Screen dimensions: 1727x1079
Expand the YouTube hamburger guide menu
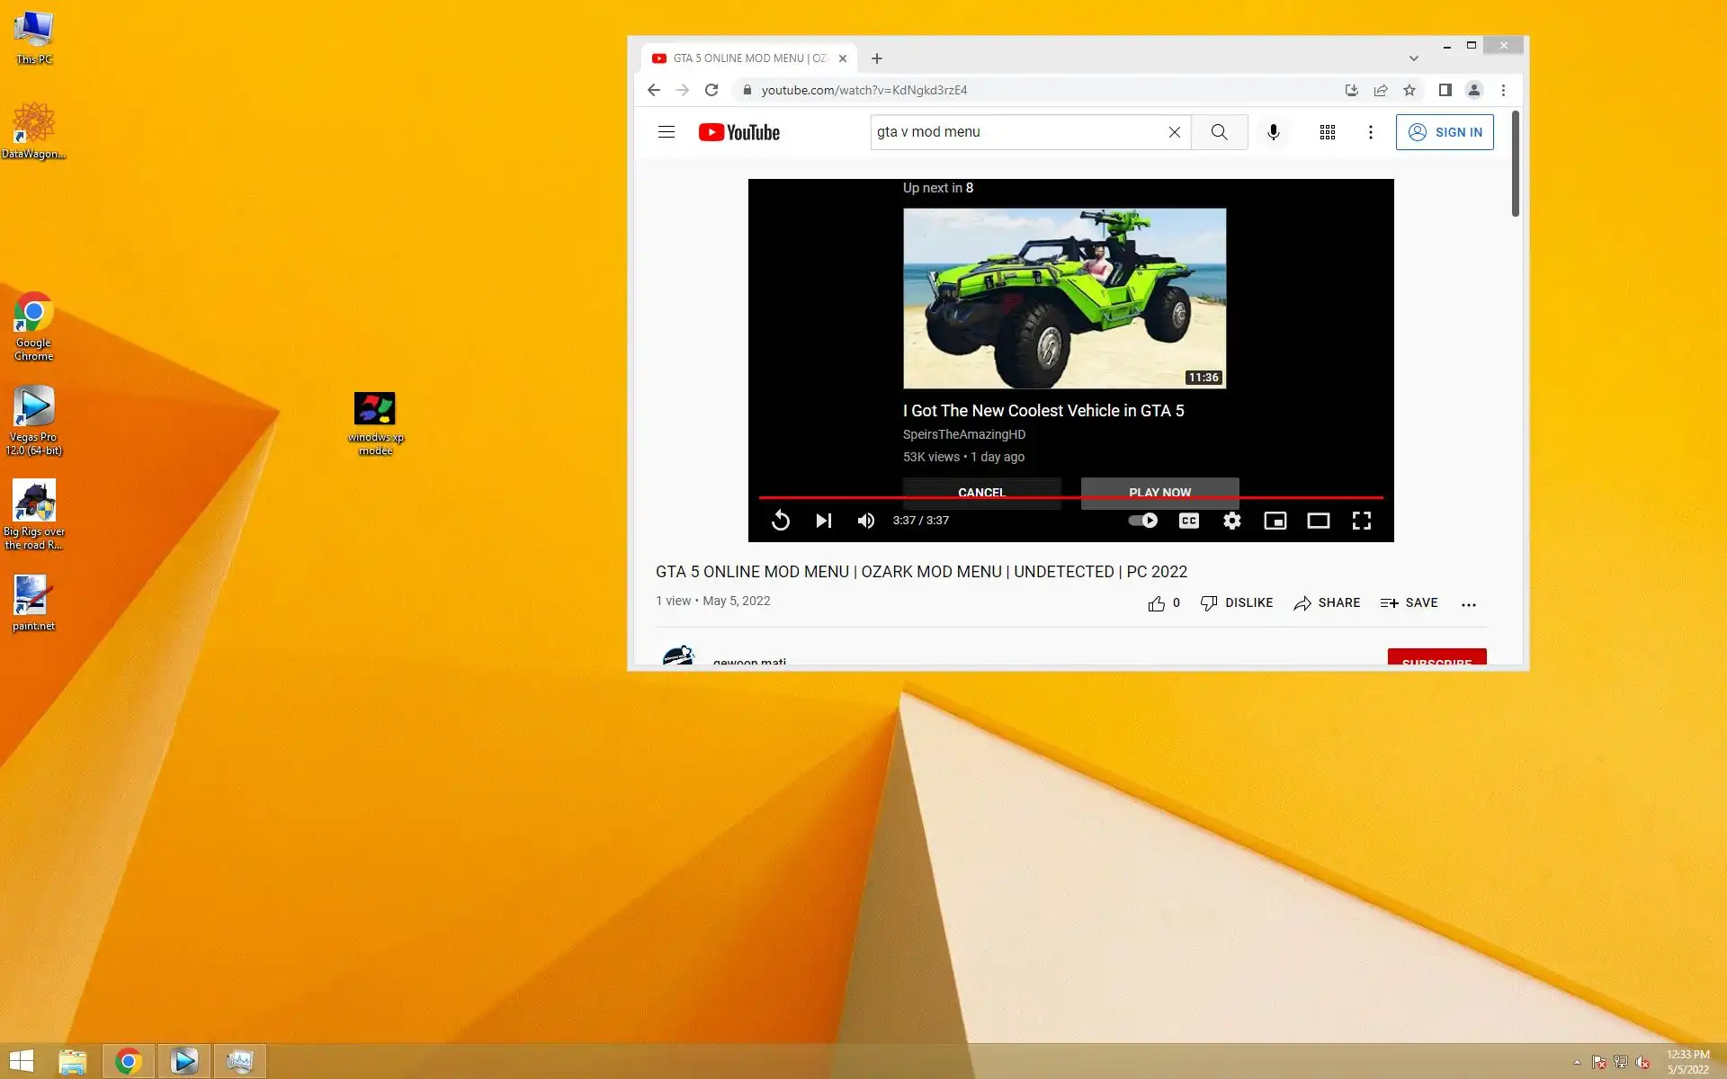[666, 132]
